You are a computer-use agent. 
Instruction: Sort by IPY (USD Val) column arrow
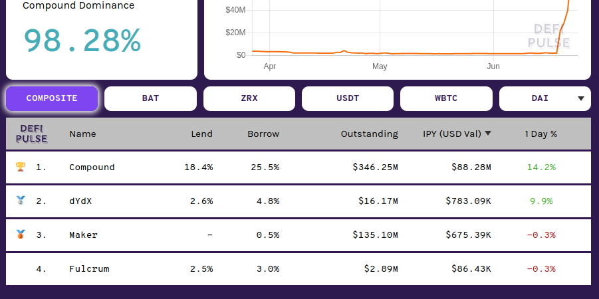(488, 134)
